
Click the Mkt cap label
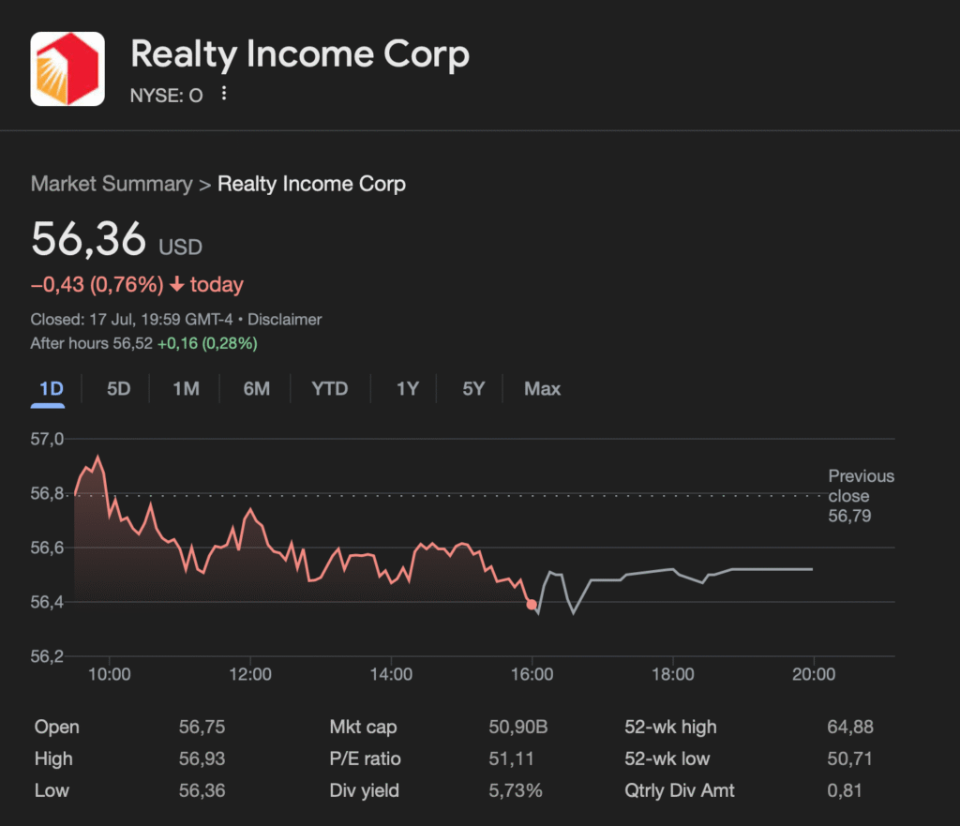pyautogui.click(x=363, y=727)
